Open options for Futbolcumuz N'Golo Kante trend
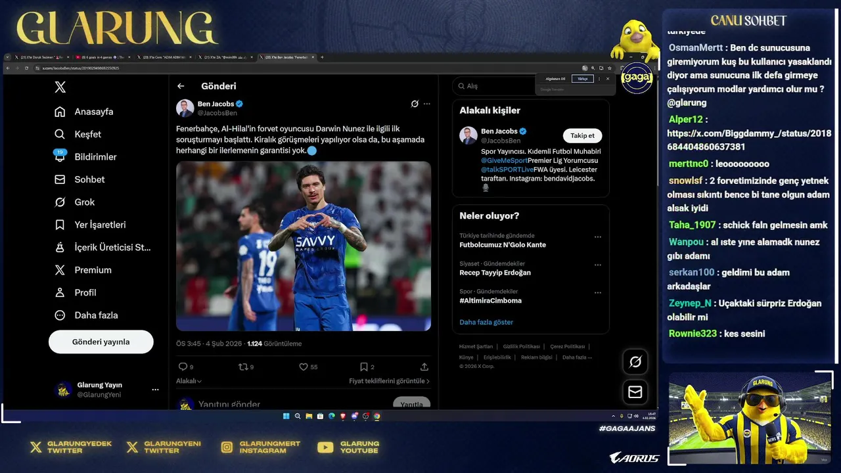841x473 pixels. pos(598,237)
